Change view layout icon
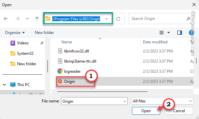This screenshot has width=199, height=119. coord(162,33)
